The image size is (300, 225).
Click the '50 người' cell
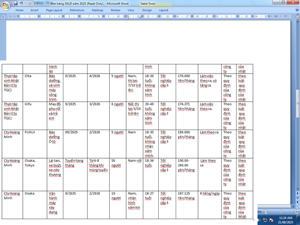[118, 174]
